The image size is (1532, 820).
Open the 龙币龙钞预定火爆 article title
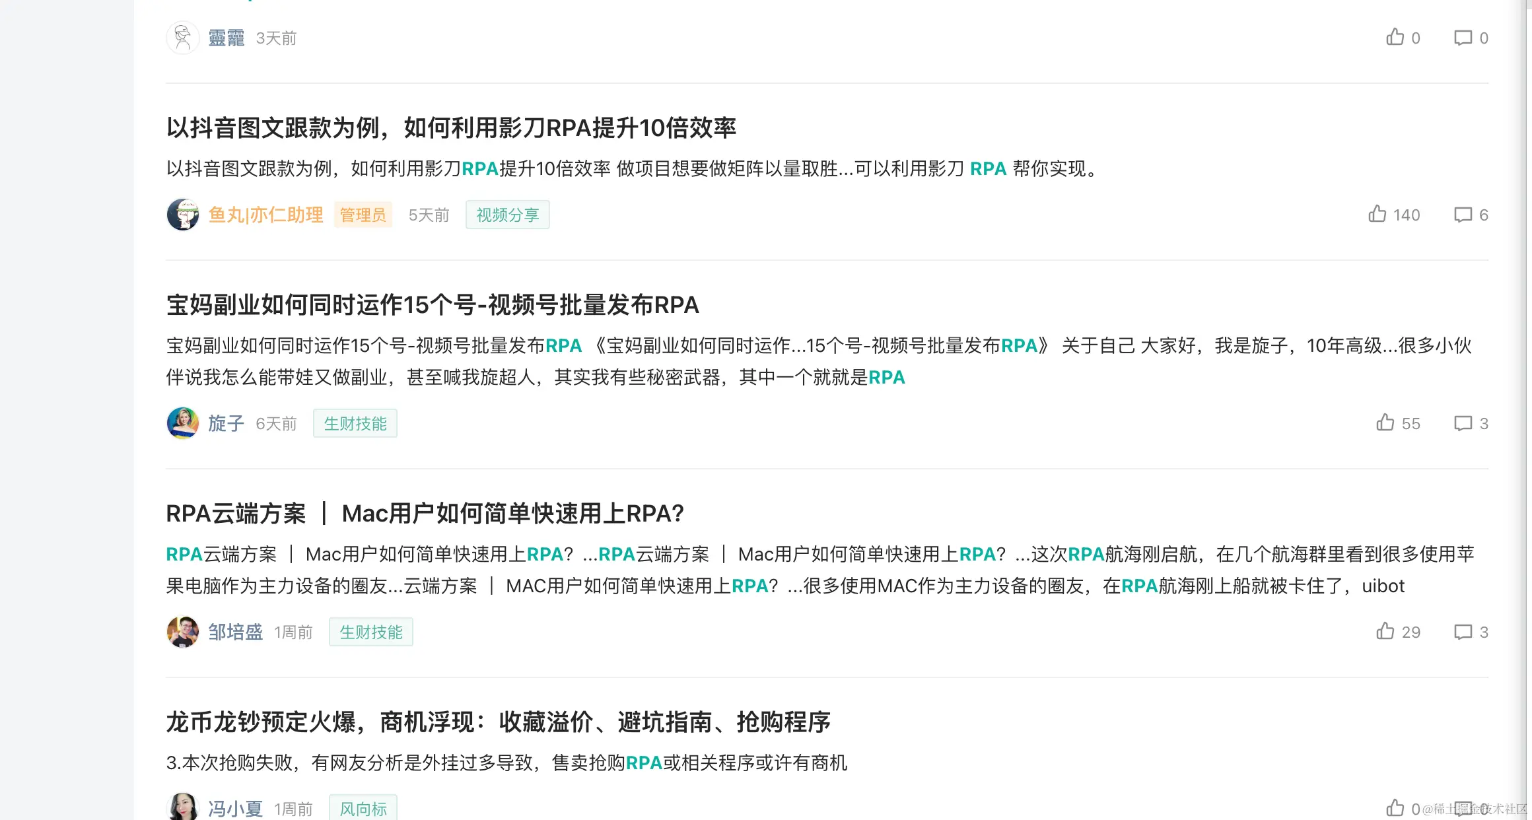498,722
